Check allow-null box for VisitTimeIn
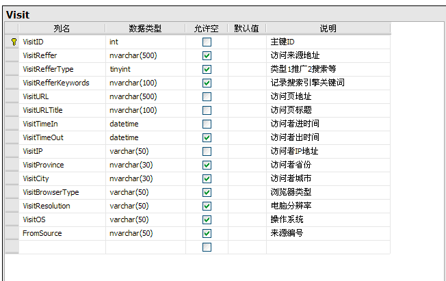The image size is (446, 281). [207, 124]
